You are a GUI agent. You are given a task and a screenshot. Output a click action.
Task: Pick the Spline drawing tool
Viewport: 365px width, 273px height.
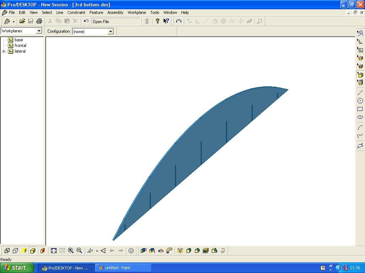click(360, 136)
